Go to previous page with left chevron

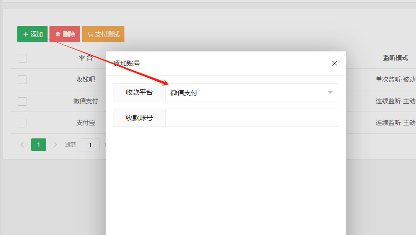pyautogui.click(x=22, y=145)
